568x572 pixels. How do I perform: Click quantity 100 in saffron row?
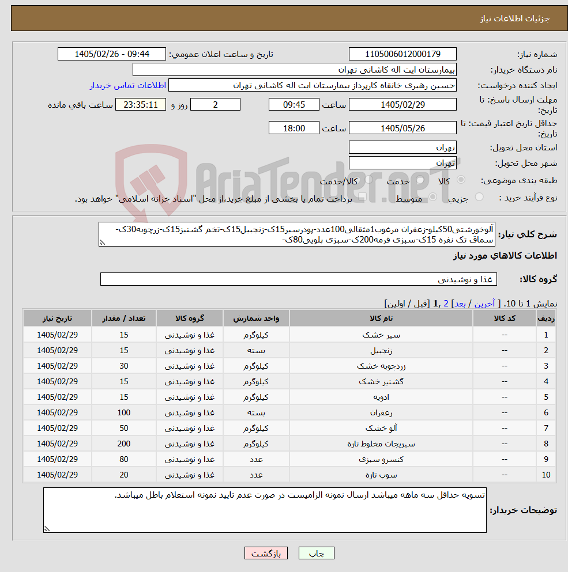click(124, 412)
